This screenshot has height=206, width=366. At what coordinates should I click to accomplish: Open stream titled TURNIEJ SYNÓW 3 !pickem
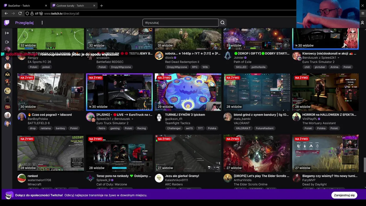point(185,115)
